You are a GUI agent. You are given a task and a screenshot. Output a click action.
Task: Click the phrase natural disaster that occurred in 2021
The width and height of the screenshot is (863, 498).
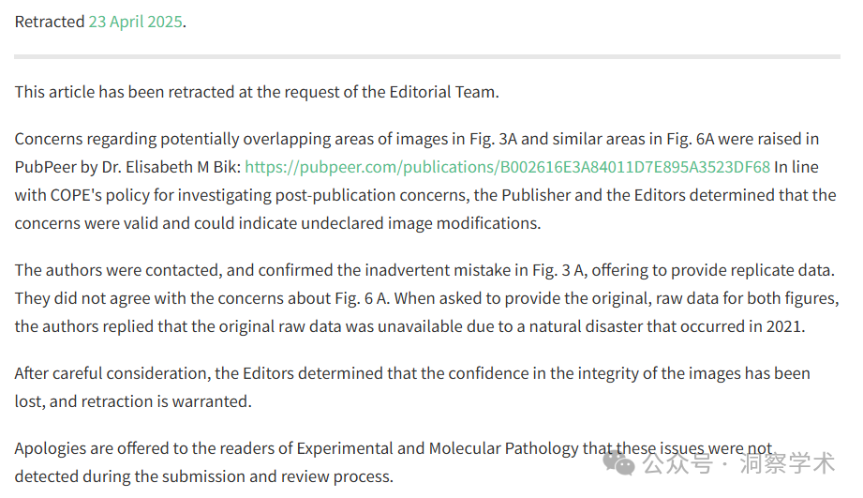point(666,326)
